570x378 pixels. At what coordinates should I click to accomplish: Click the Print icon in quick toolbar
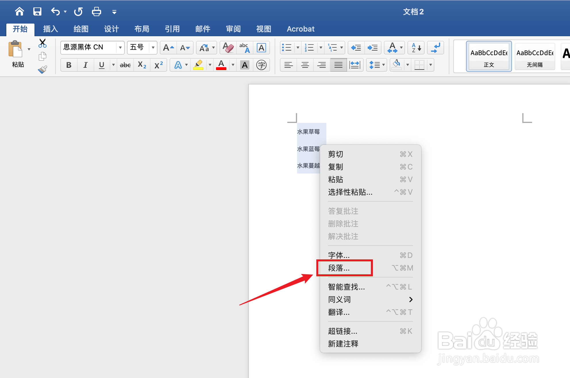point(96,12)
